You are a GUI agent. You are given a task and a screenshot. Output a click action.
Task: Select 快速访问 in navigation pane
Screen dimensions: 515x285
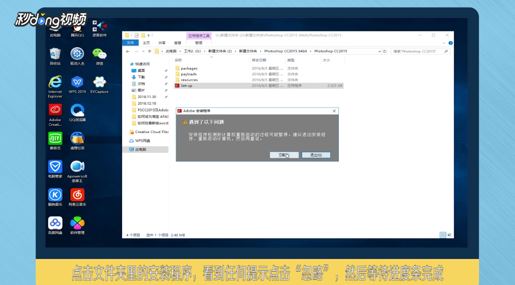(x=142, y=64)
